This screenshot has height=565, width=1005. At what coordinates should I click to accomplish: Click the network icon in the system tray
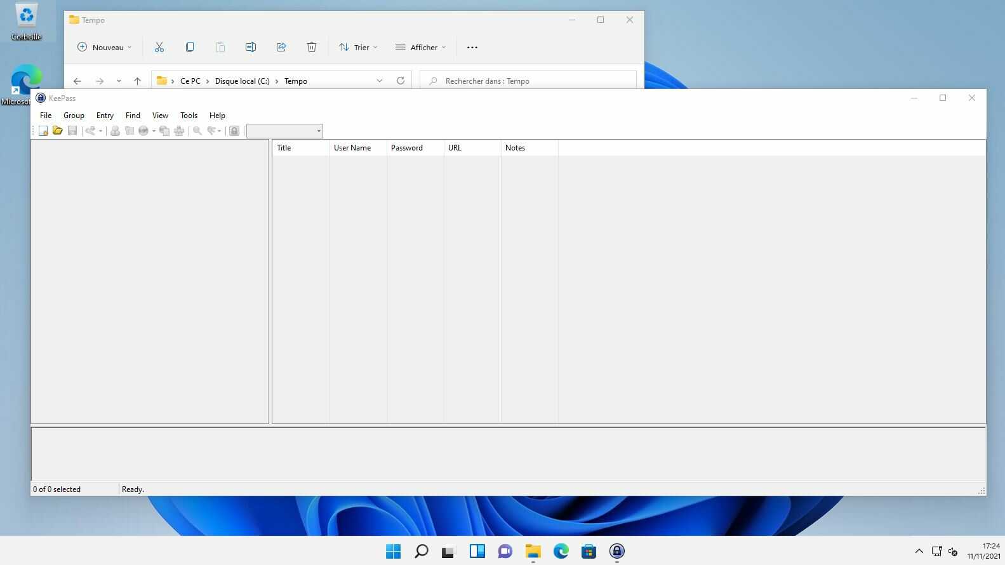point(936,551)
